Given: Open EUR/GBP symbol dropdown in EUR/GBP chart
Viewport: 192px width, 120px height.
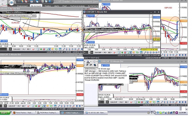Looking at the screenshot, I should point(99,52).
